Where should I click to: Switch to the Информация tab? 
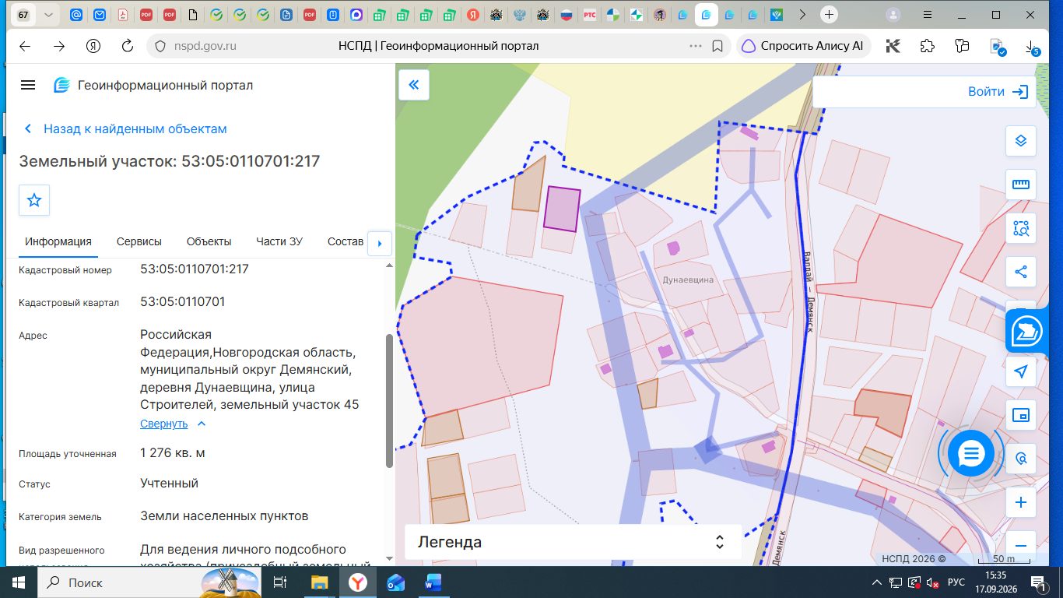coord(58,241)
